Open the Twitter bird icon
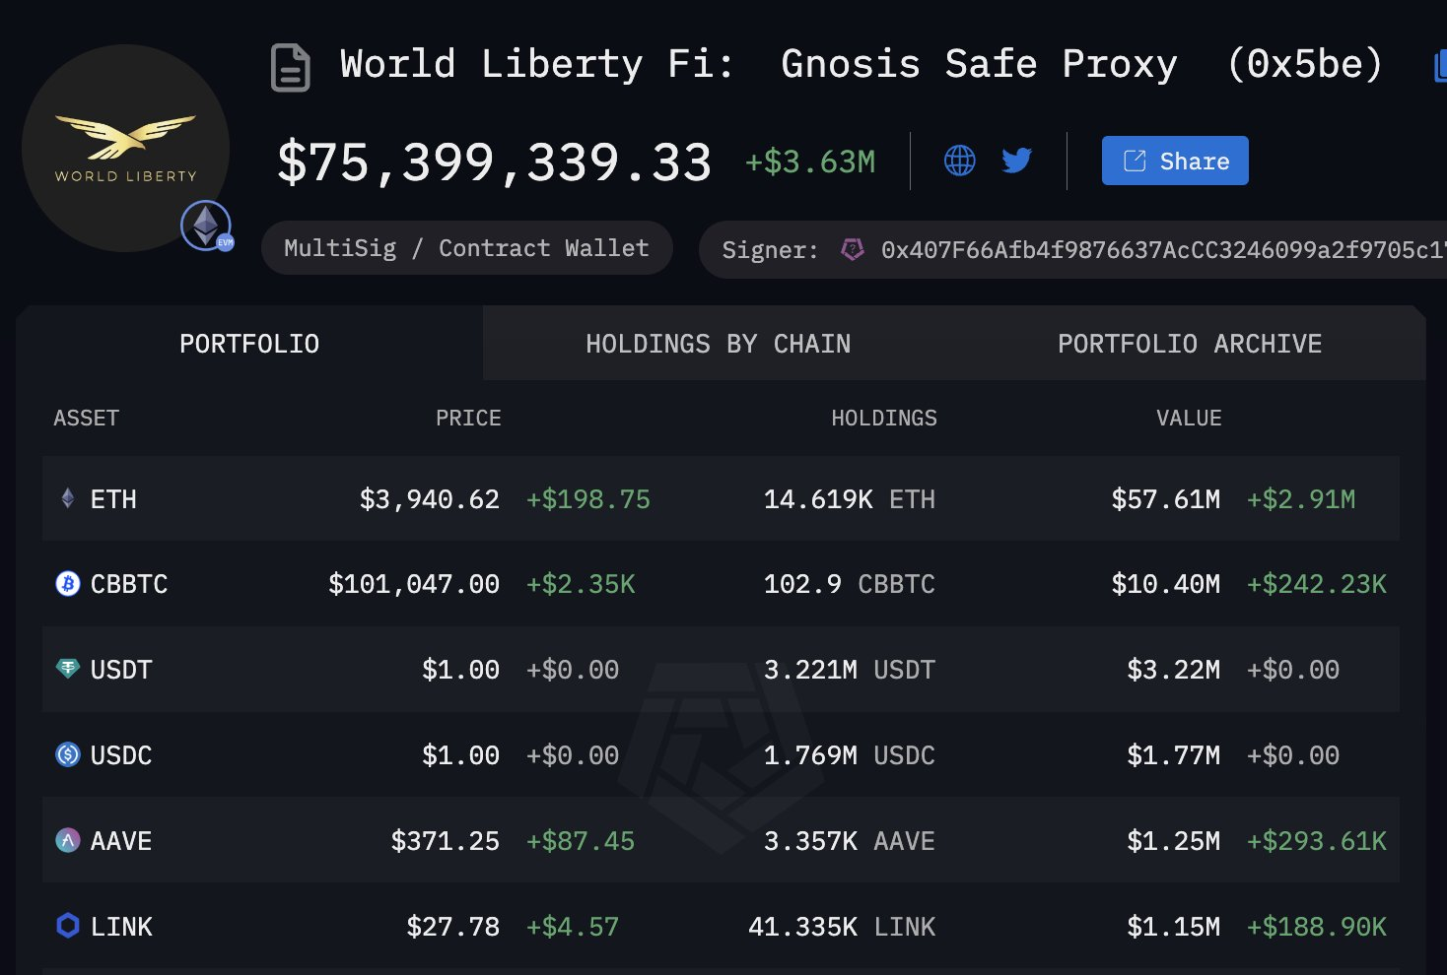Viewport: 1447px width, 975px height. (1016, 161)
